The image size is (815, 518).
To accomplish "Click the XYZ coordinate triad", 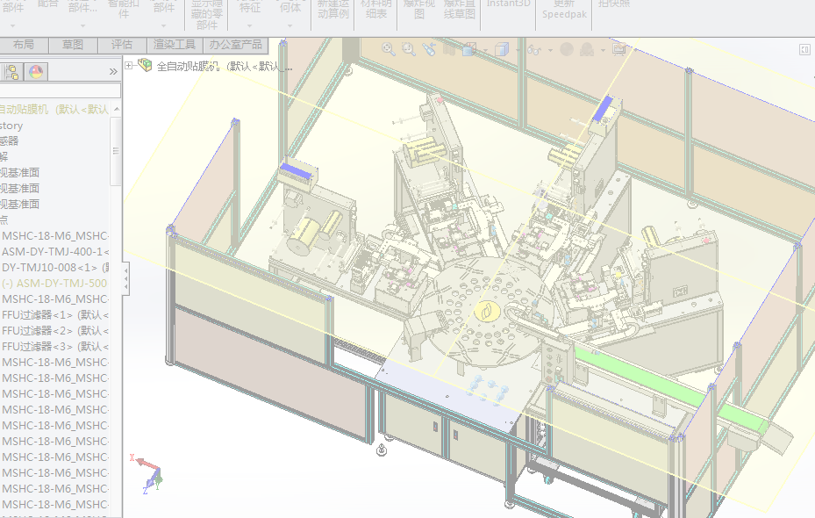I will tap(147, 474).
